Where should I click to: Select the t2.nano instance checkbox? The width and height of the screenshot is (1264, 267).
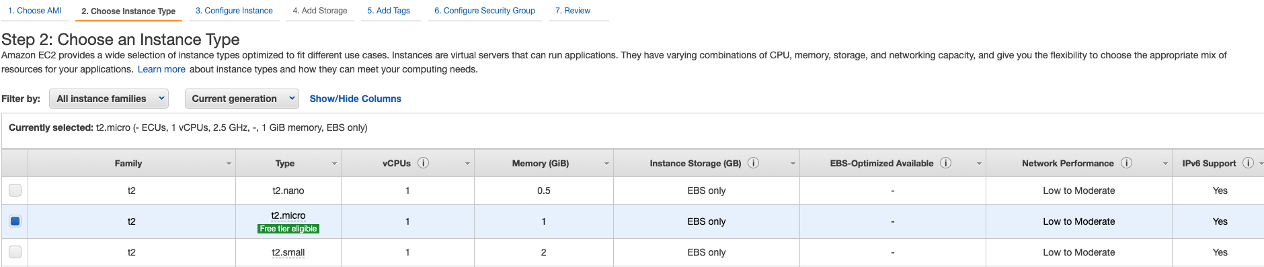pyautogui.click(x=15, y=191)
